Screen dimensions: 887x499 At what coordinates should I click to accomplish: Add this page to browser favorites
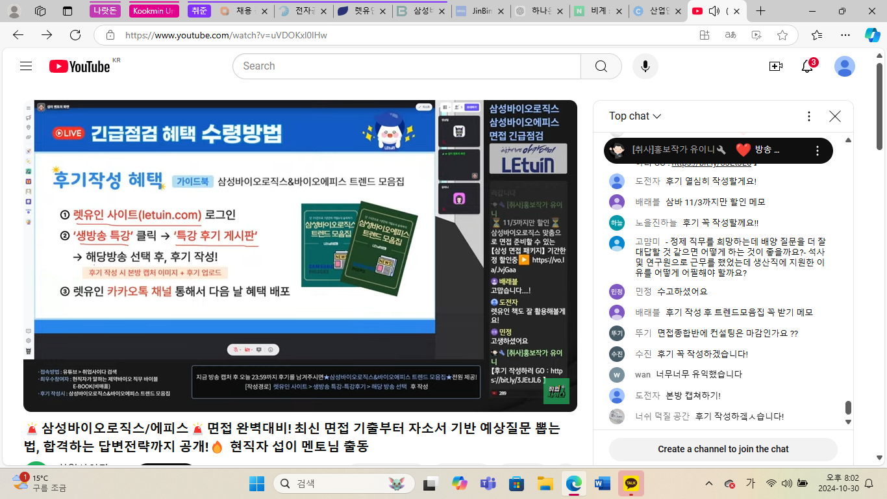[782, 35]
